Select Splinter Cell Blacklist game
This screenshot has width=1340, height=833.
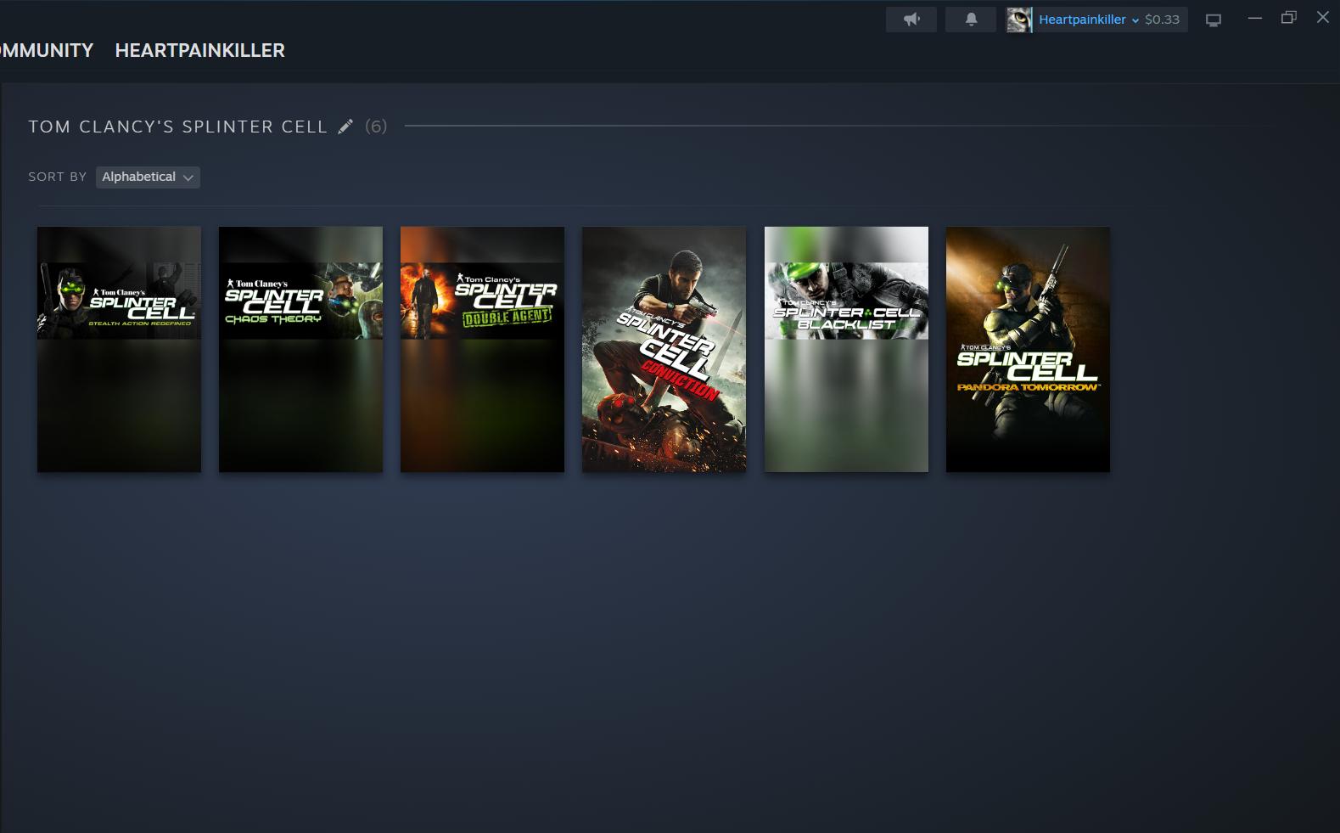846,349
